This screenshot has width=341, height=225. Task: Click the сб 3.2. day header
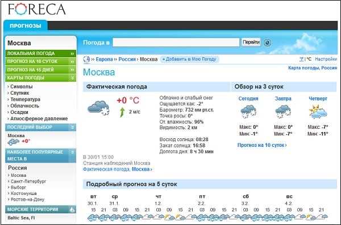[246, 200]
